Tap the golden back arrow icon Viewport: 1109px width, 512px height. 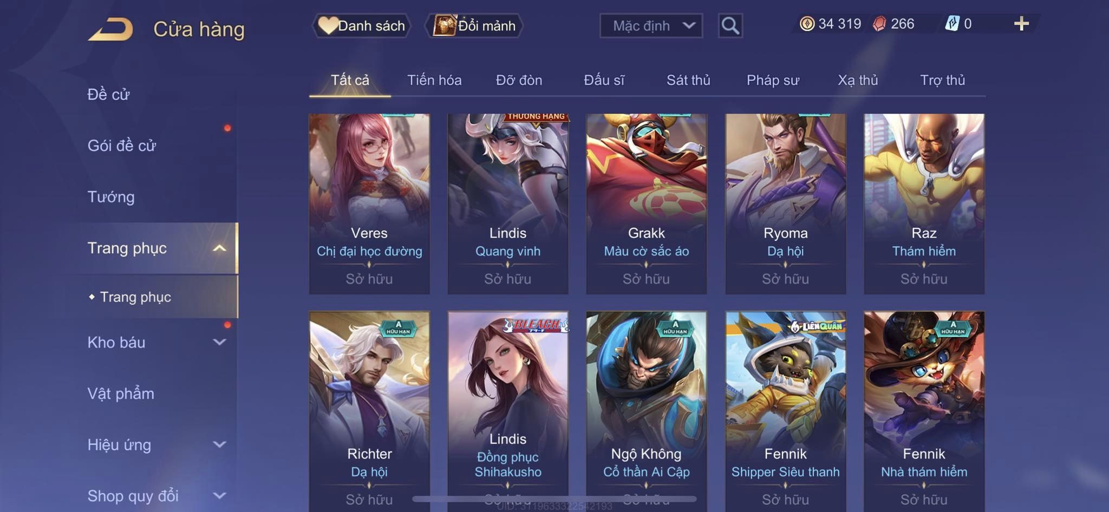111,29
